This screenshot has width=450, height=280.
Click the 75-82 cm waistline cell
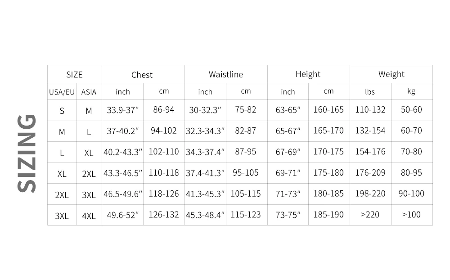point(246,110)
